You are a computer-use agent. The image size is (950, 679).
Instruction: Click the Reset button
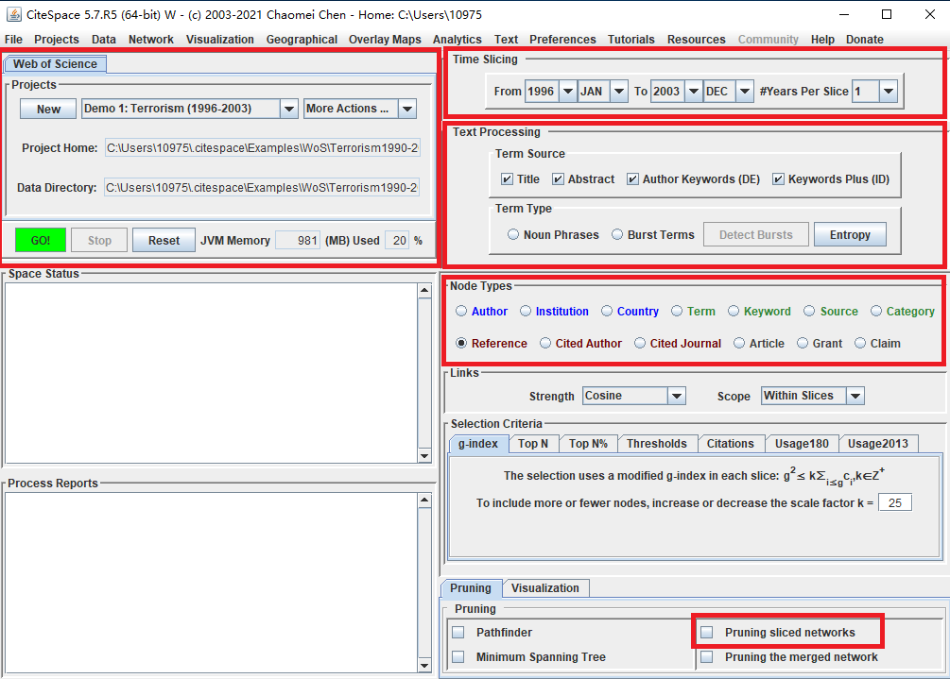point(164,240)
